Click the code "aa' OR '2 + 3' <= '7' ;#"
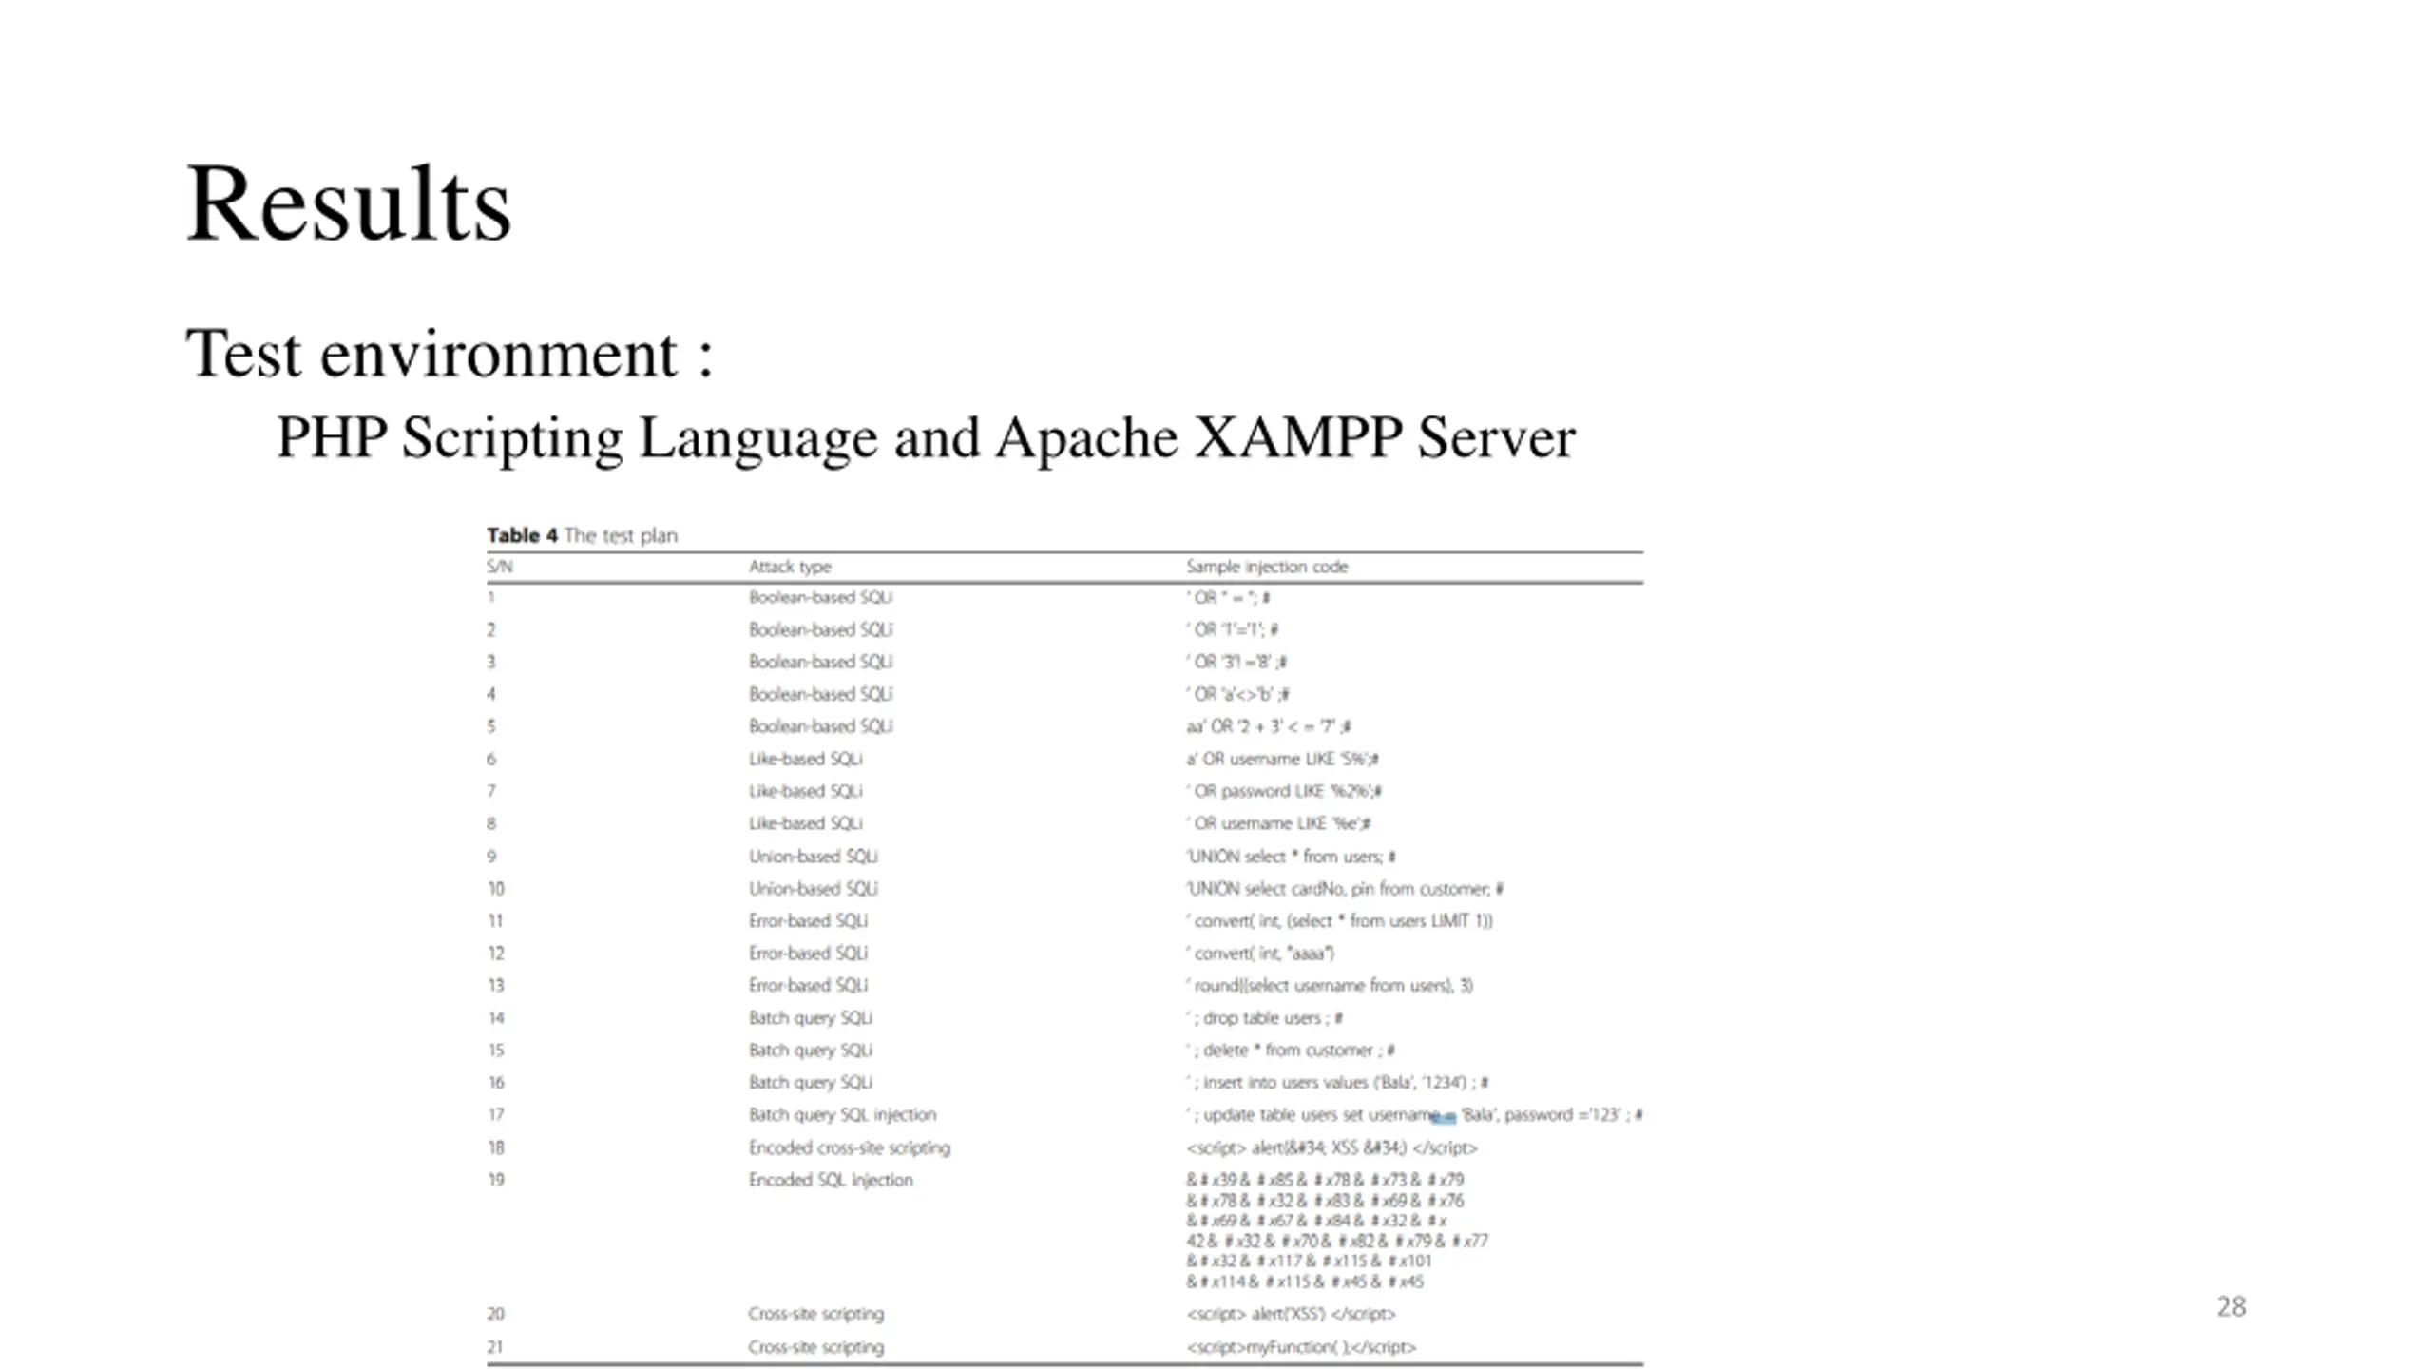Image resolution: width=2433 pixels, height=1369 pixels. click(1268, 726)
